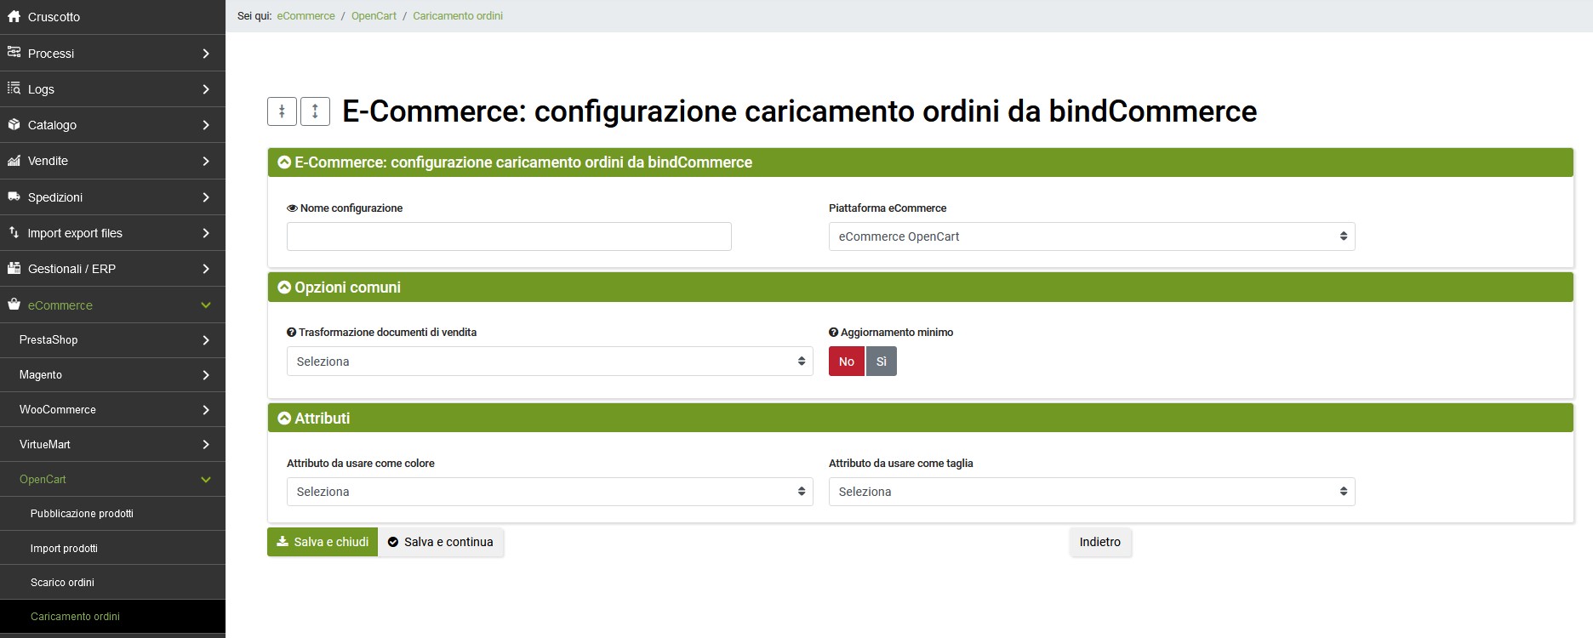
Task: Open Scarico ordini under OpenCart
Action: pyautogui.click(x=62, y=583)
